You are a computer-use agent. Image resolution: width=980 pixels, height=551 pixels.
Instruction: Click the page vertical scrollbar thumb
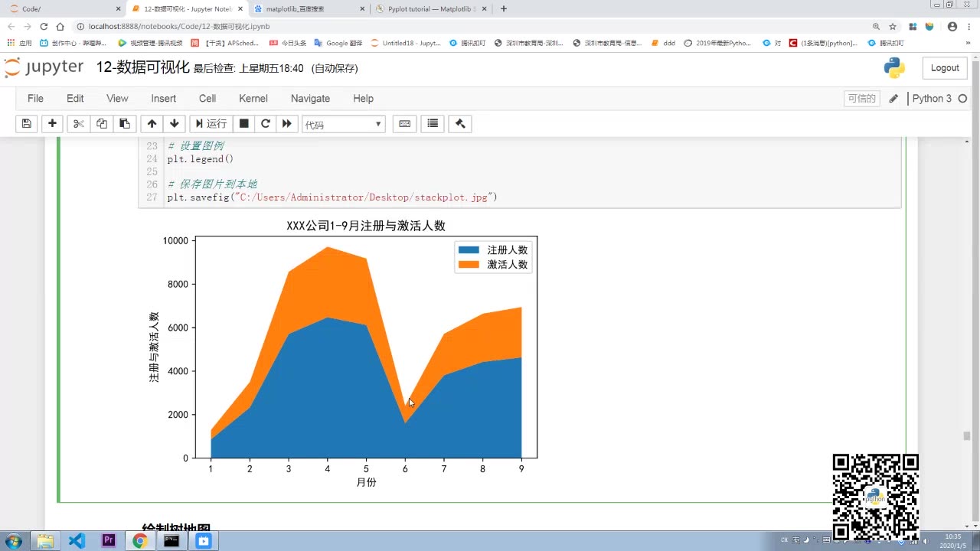[967, 436]
